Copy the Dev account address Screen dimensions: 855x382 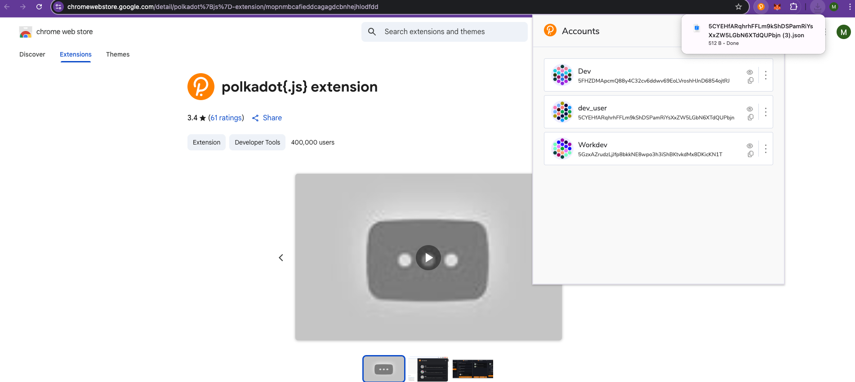750,81
